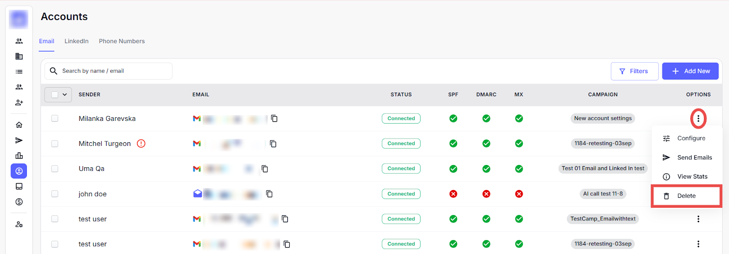
Task: Check the john doe row checkbox
Action: 55,194
